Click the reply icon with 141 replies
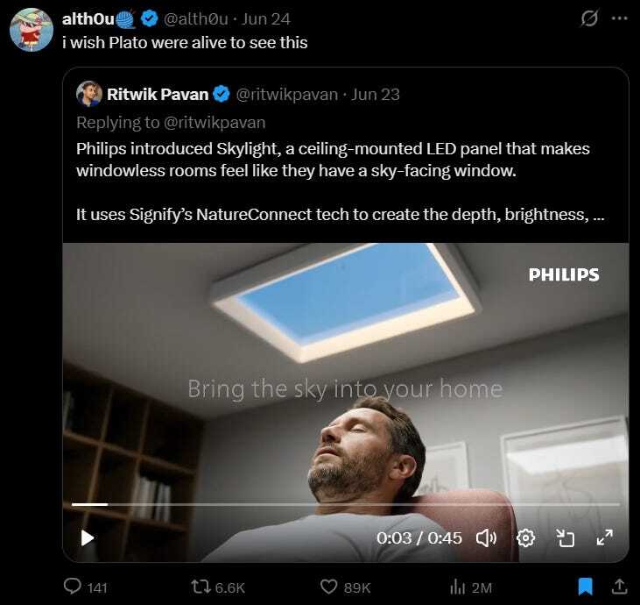 [x=73, y=587]
